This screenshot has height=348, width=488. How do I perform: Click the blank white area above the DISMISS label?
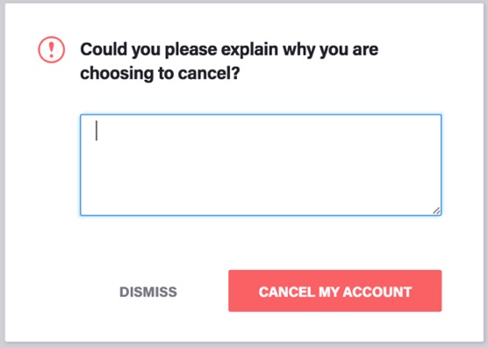[148, 250]
